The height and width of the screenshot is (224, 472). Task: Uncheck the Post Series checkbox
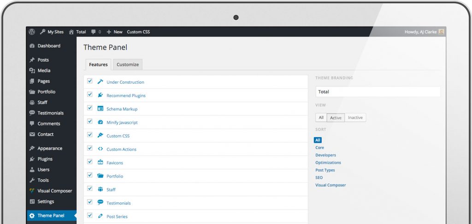(x=90, y=215)
